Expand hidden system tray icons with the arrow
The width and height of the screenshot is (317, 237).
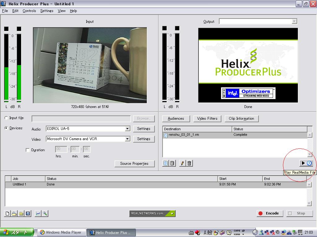(255, 233)
